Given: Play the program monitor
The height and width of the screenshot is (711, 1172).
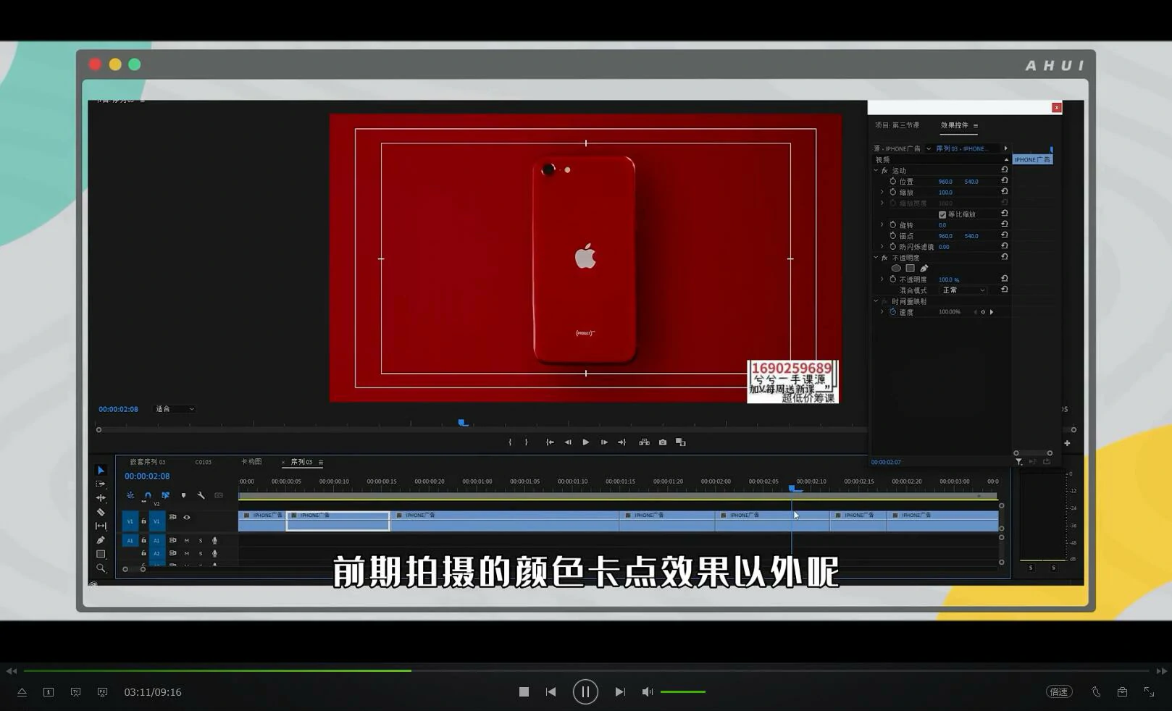Looking at the screenshot, I should [x=586, y=442].
